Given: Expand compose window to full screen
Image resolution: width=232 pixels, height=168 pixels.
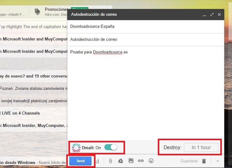Looking at the screenshot, I should (x=212, y=15).
